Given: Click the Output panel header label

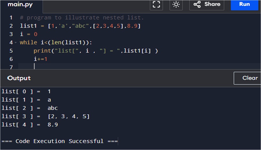Looking at the screenshot, I should click(x=19, y=78).
